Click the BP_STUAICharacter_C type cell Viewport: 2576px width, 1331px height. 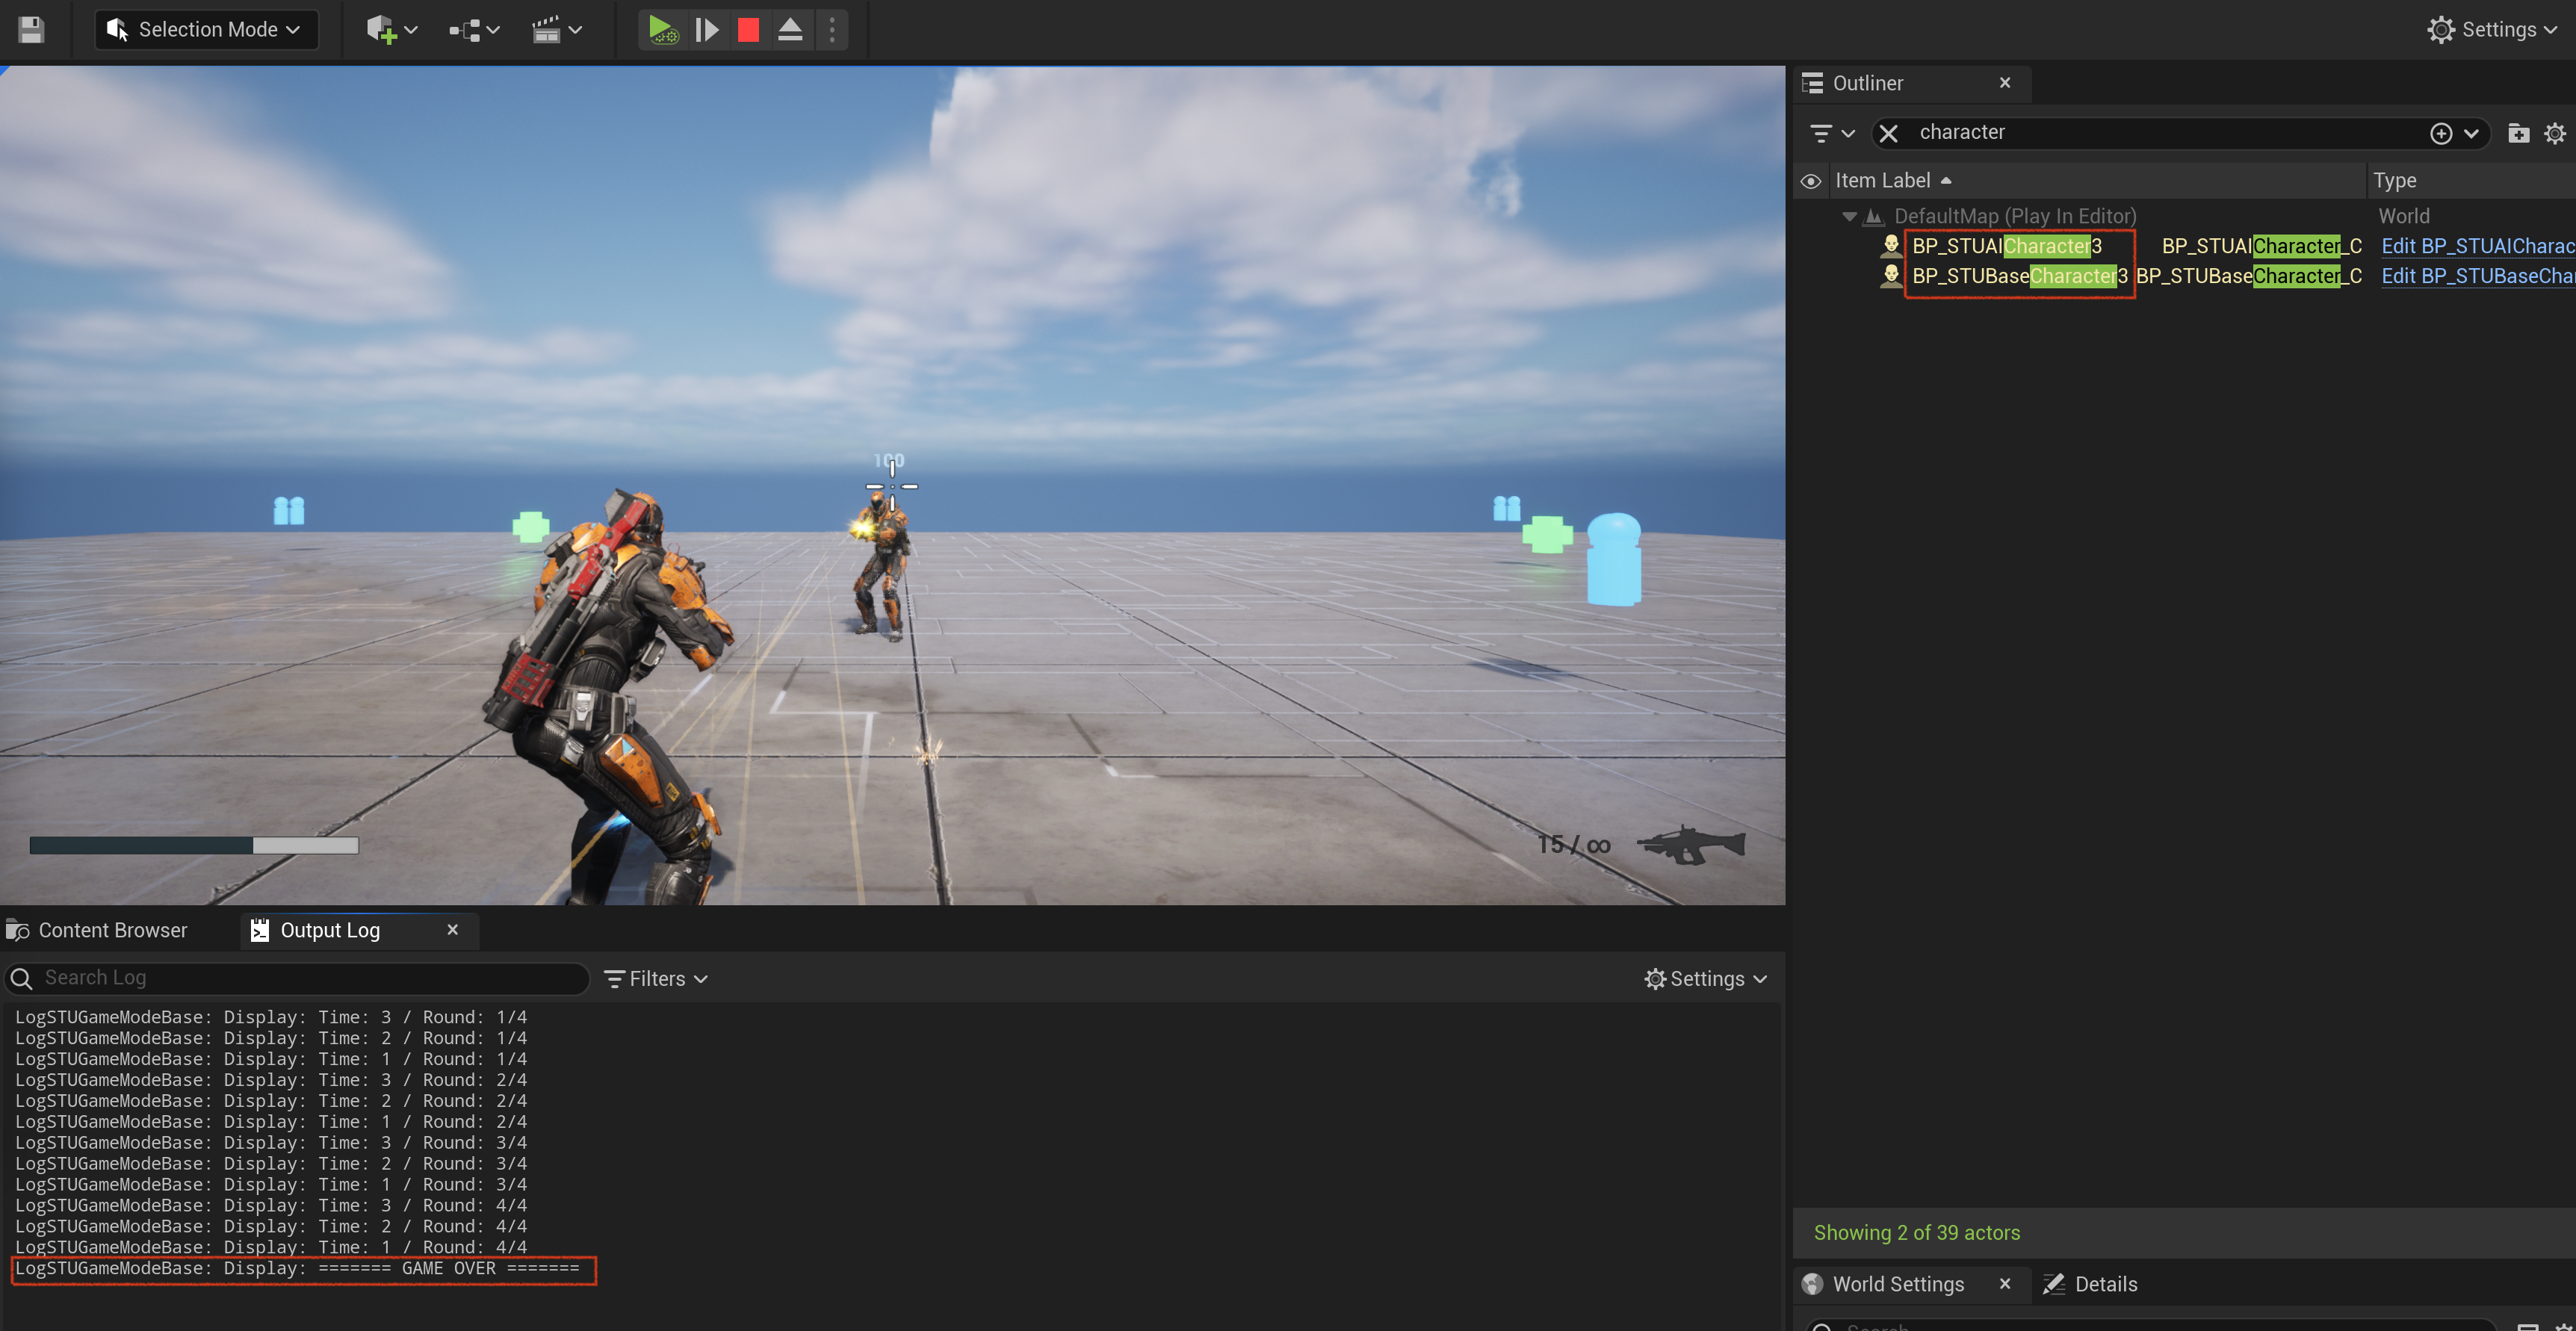(x=2261, y=246)
